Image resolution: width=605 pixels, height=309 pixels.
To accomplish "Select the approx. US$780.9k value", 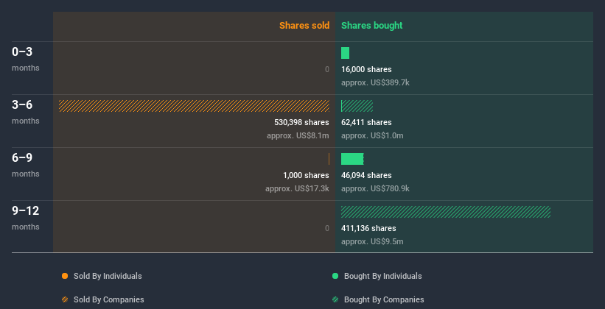I will (375, 189).
